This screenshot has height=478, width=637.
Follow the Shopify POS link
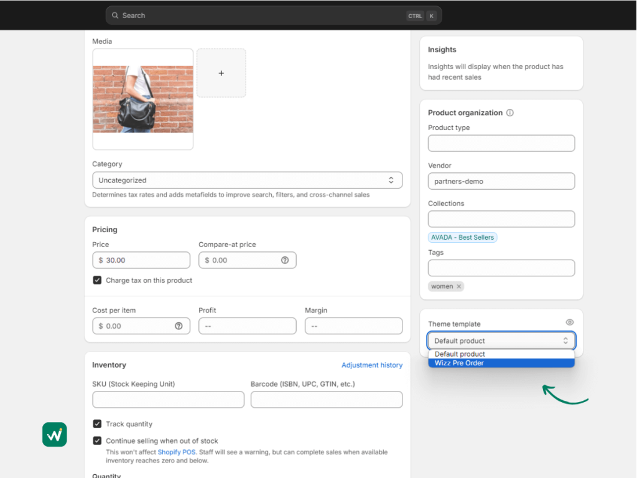(x=176, y=452)
